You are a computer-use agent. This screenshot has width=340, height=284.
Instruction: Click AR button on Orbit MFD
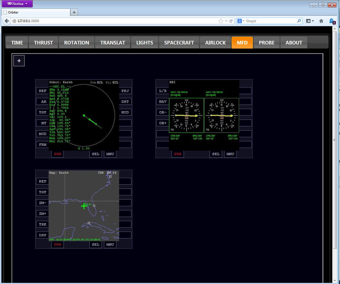(x=43, y=102)
